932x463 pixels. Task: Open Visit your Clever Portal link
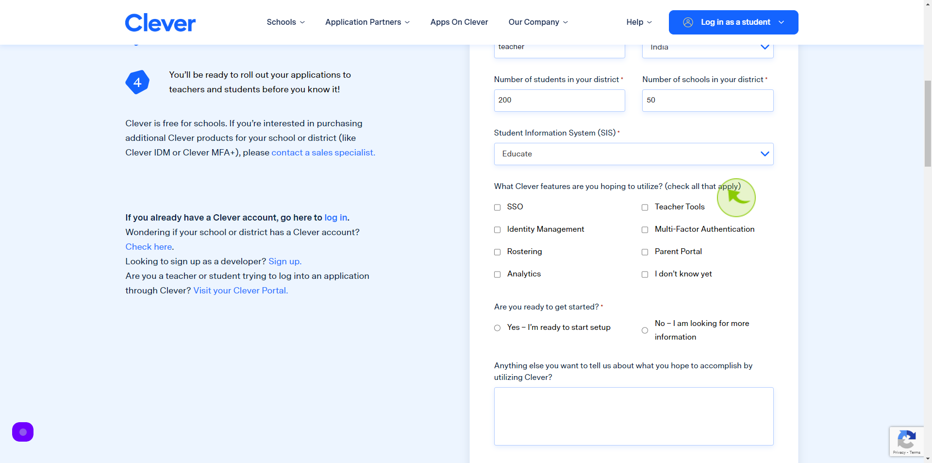pyautogui.click(x=241, y=291)
